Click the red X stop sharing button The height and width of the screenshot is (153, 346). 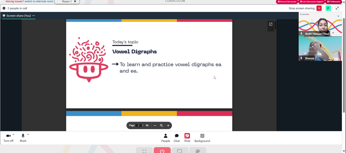pos(319,8)
